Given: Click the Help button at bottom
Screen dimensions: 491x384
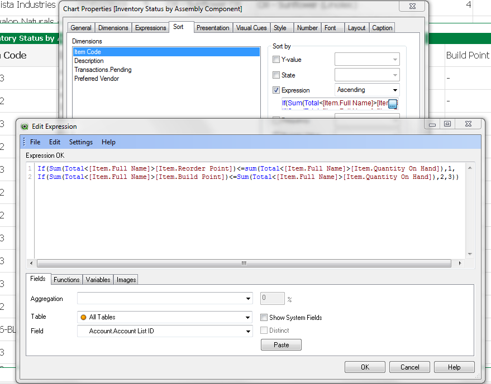Looking at the screenshot, I should point(454,367).
